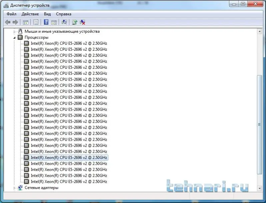The image size is (266, 203).
Task: Select the Мыши и иные указывающие устройства category
Action: (62, 31)
